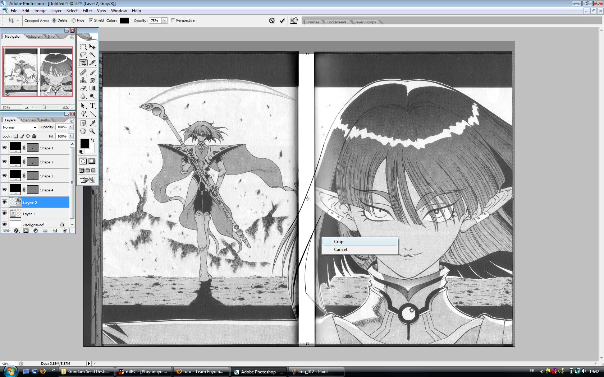Switch to the Channels tab

click(x=28, y=120)
